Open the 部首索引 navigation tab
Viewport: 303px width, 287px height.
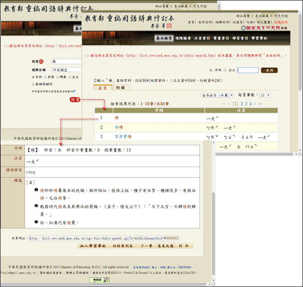tap(240, 38)
